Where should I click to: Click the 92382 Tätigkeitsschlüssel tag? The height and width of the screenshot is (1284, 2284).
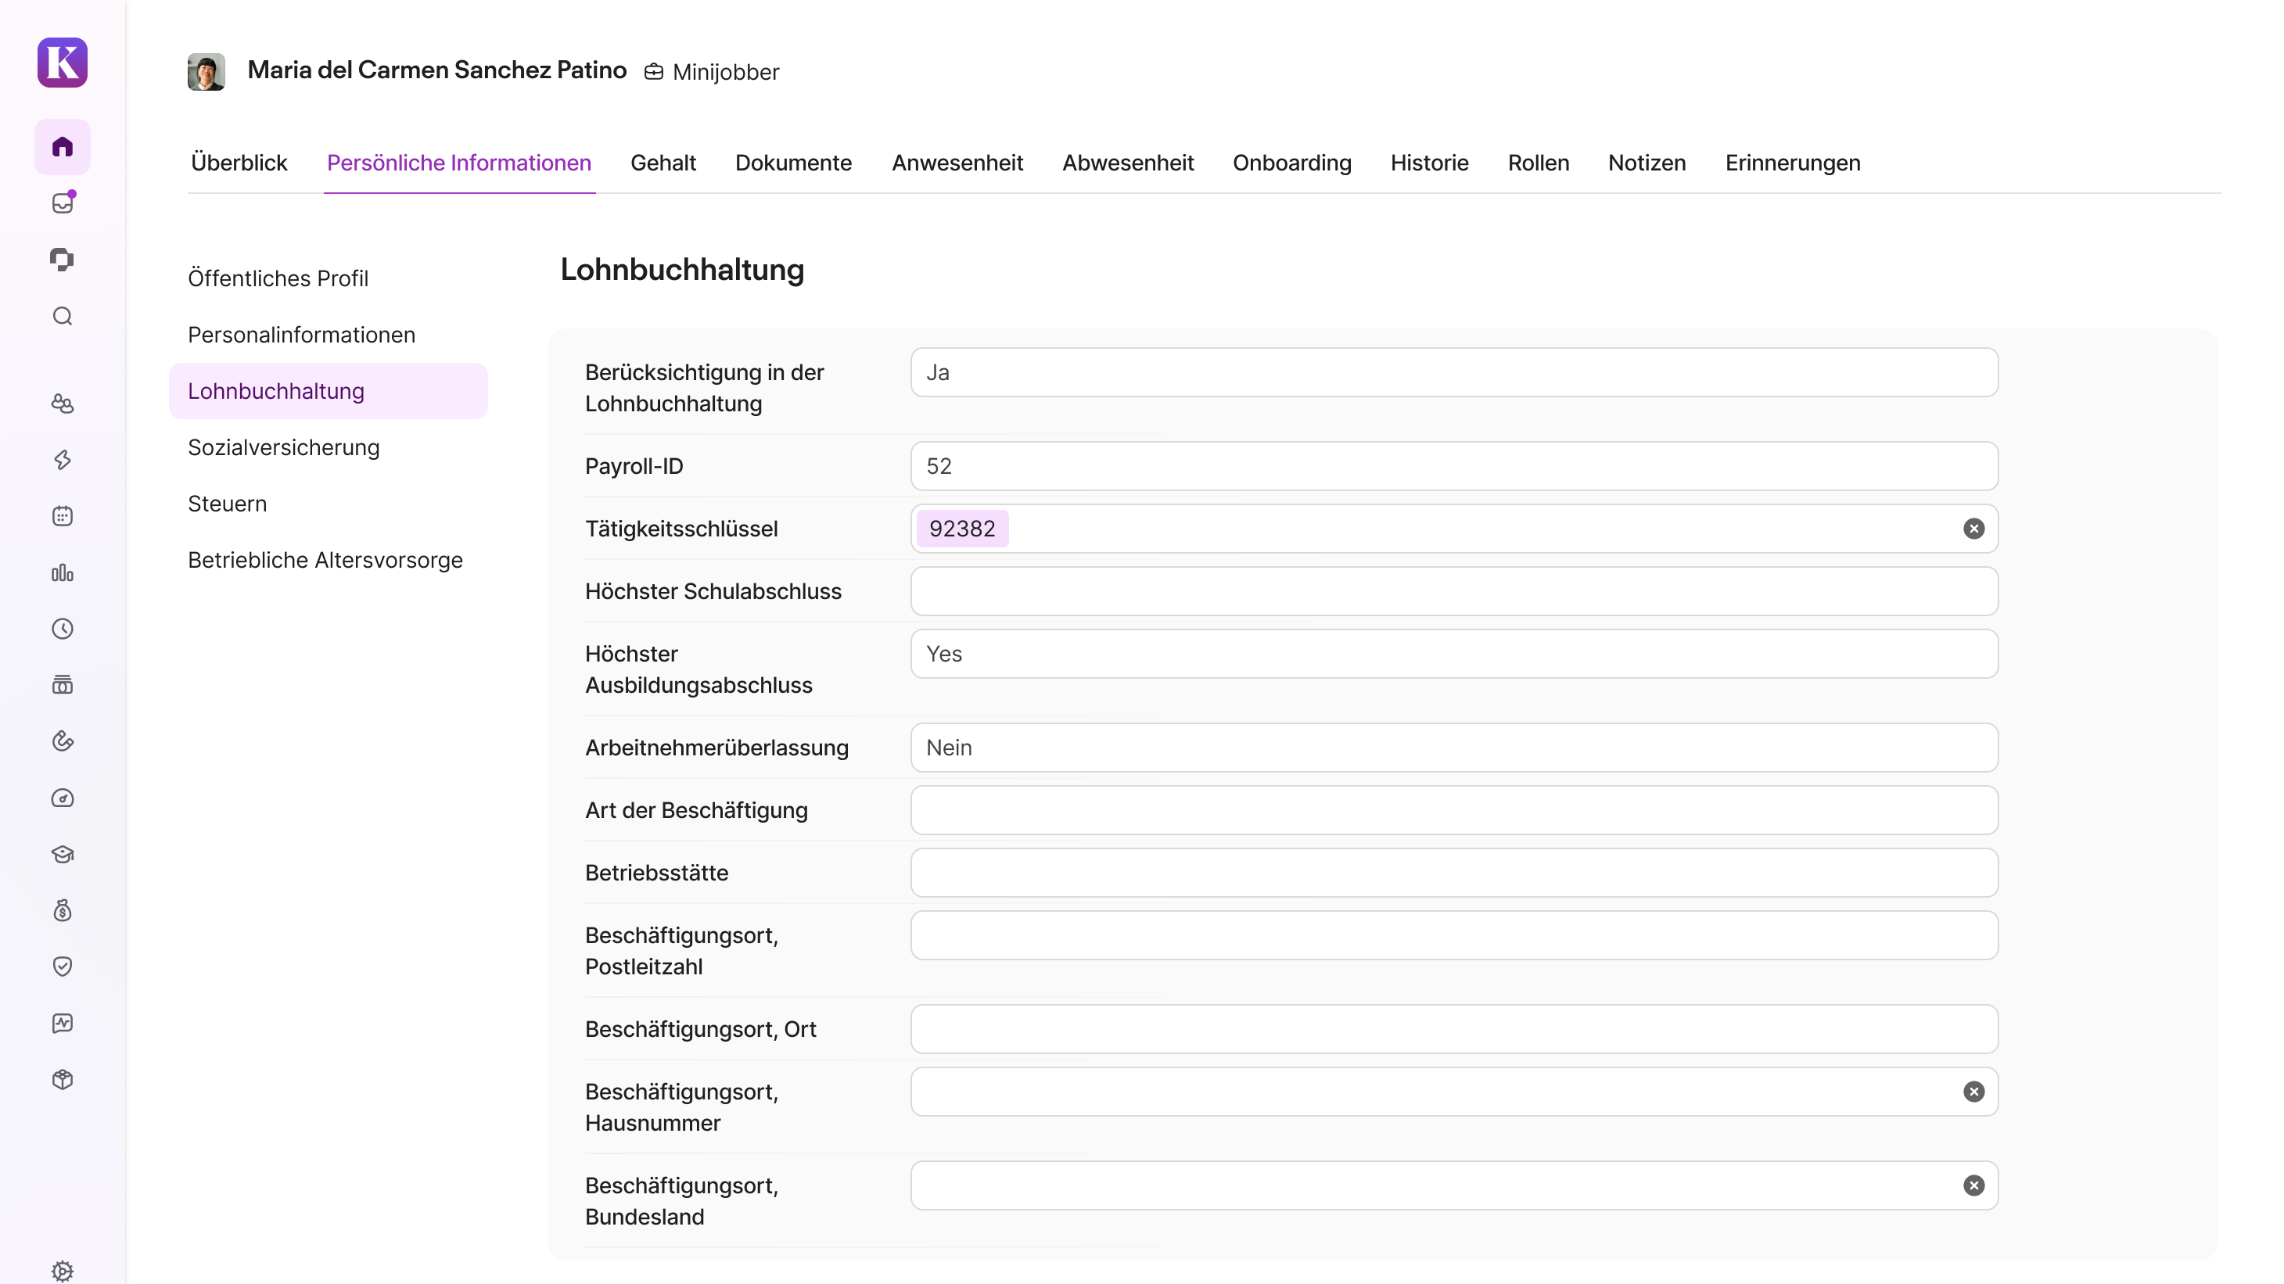962,529
